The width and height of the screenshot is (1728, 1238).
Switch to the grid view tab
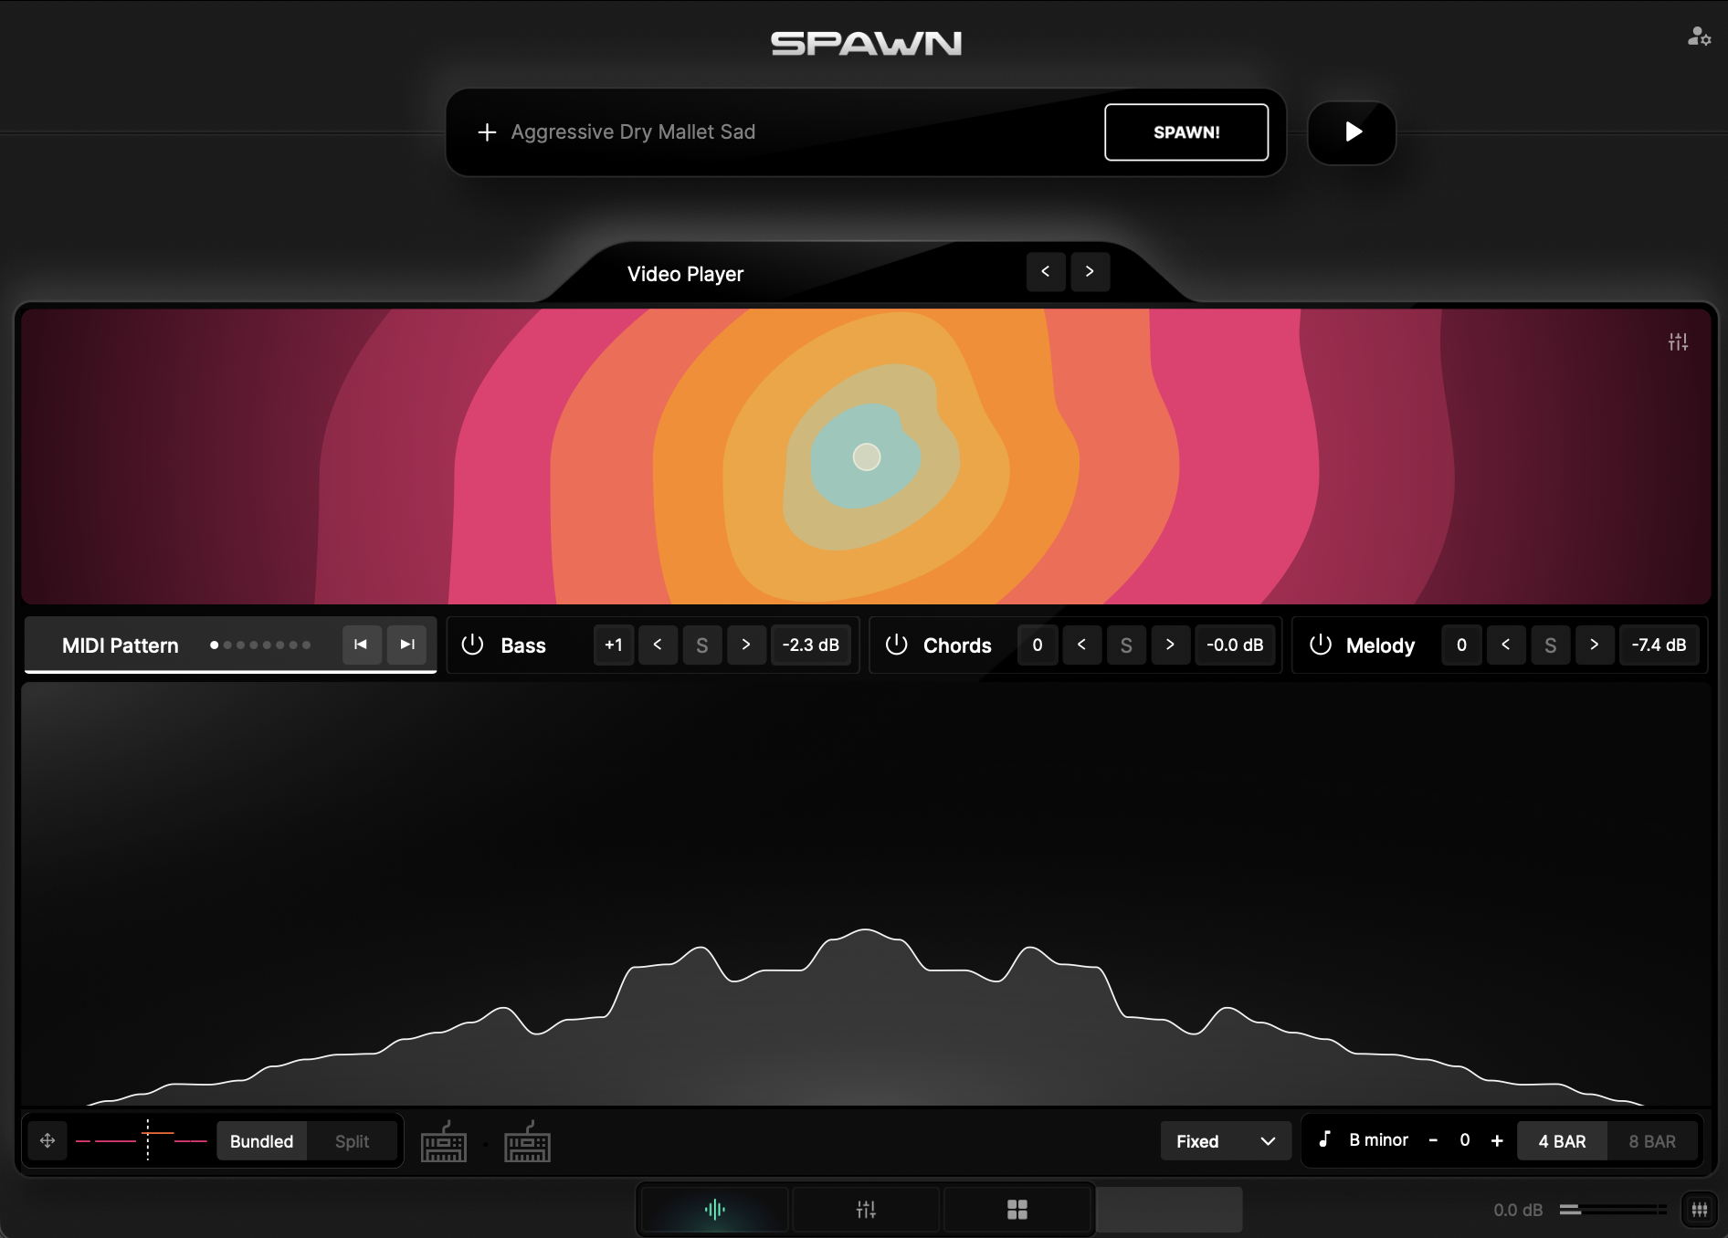[x=1017, y=1210]
